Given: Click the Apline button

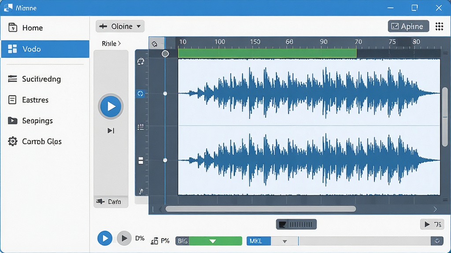Looking at the screenshot, I should click(x=408, y=26).
